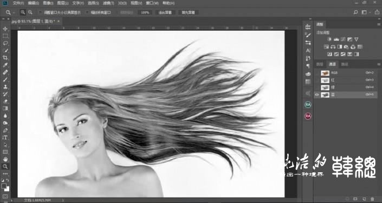Click the 100% zoom button
Viewport: 382px width, 203px height.
click(145, 12)
